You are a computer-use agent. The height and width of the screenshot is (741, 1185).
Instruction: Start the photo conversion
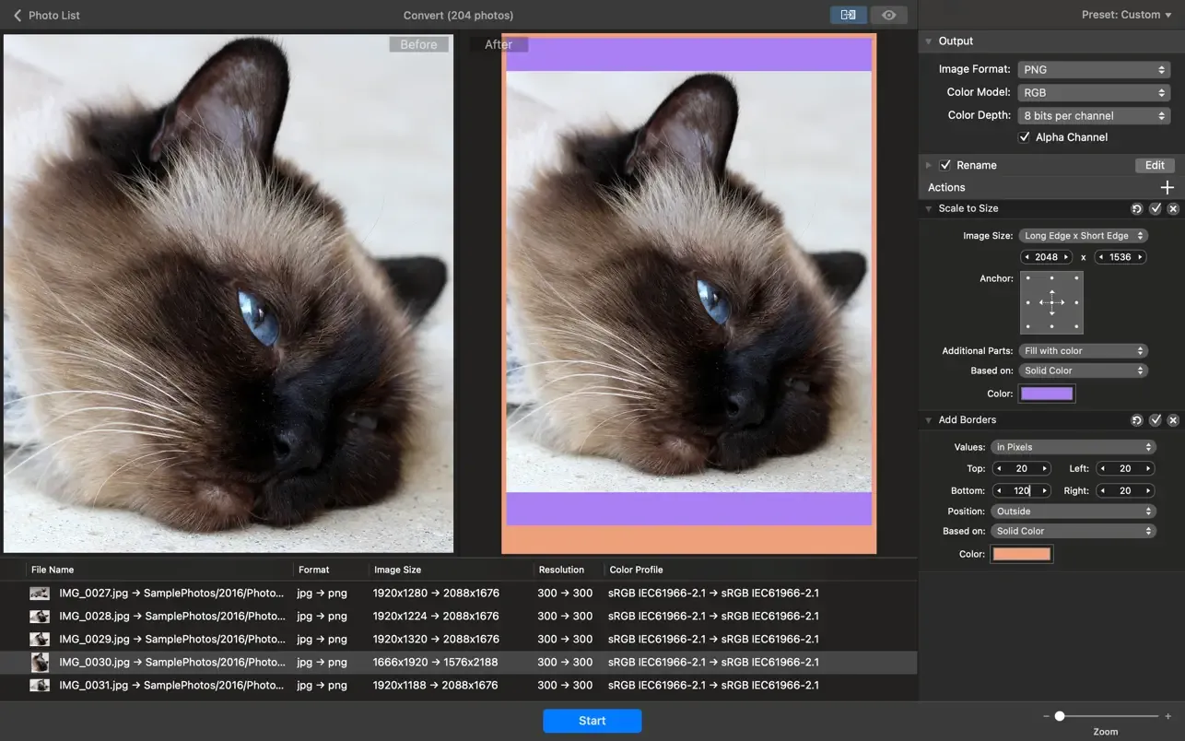[x=592, y=721]
